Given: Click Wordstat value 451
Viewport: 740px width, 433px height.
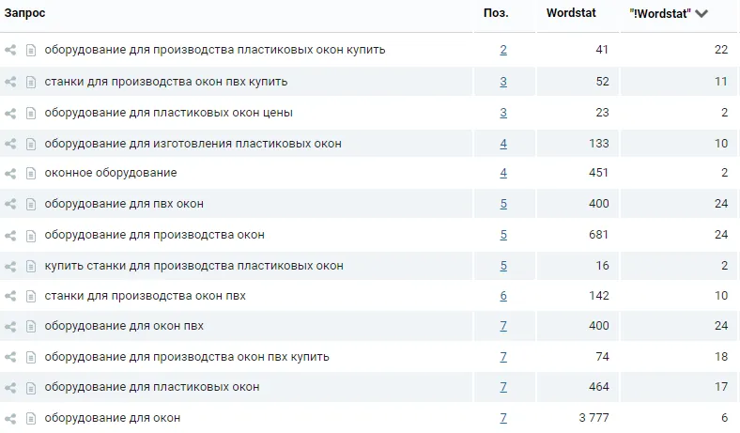Looking at the screenshot, I should (x=598, y=173).
